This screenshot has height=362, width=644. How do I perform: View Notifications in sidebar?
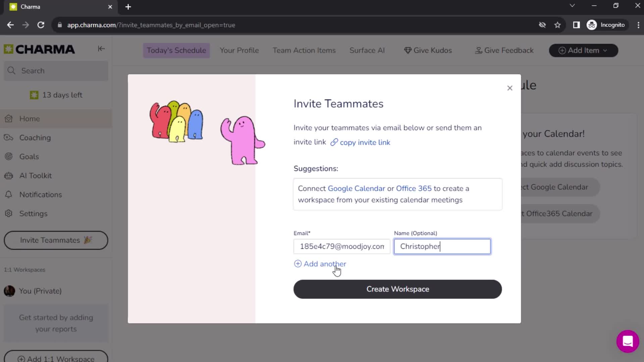[x=40, y=194]
